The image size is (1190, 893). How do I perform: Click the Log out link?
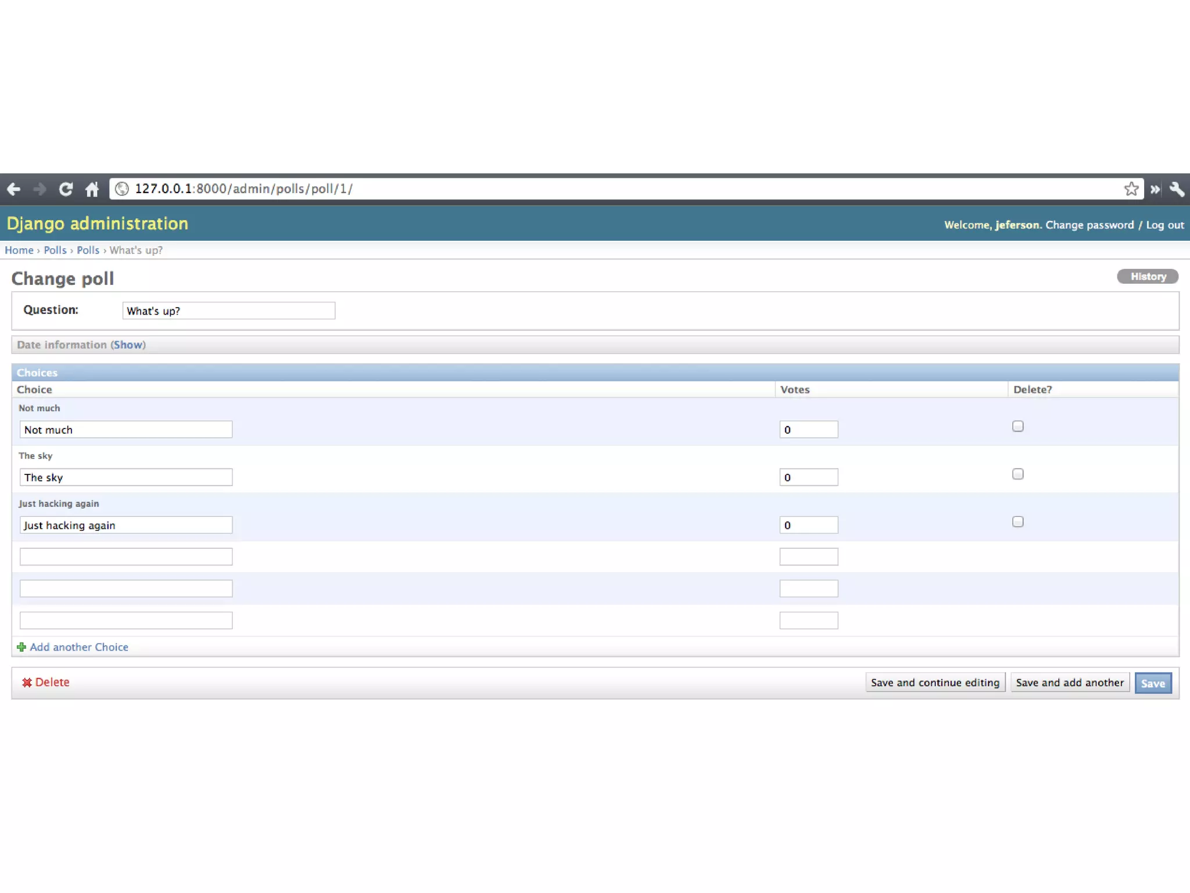click(1164, 225)
